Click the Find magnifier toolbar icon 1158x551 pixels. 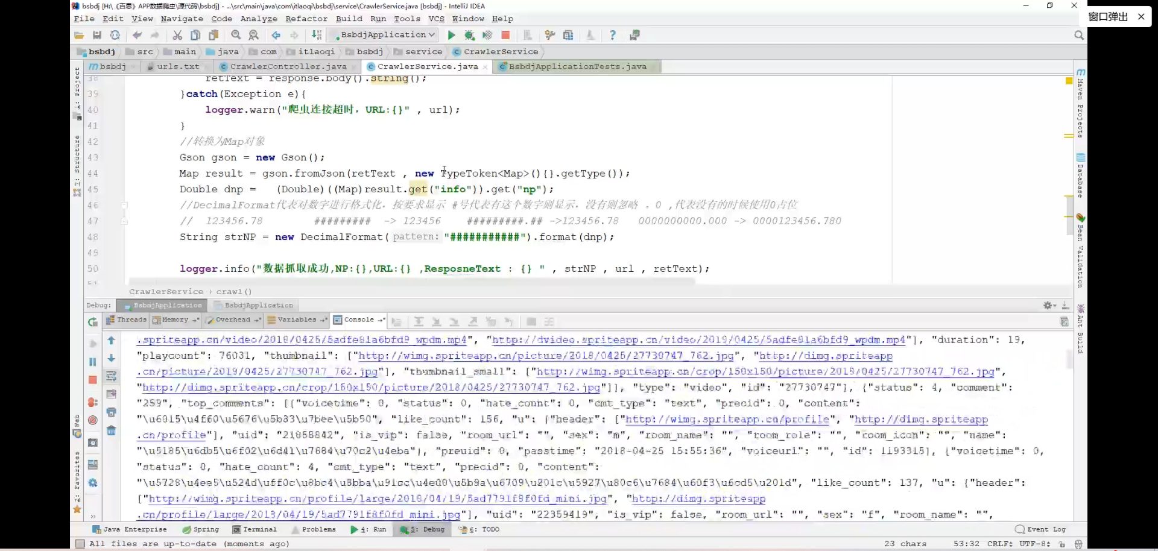click(x=236, y=35)
